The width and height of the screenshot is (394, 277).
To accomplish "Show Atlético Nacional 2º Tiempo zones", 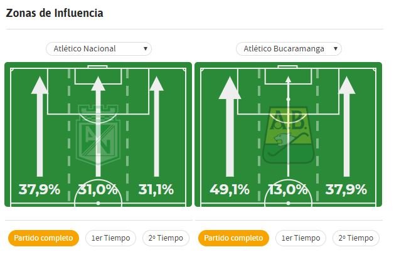I will click(x=166, y=238).
